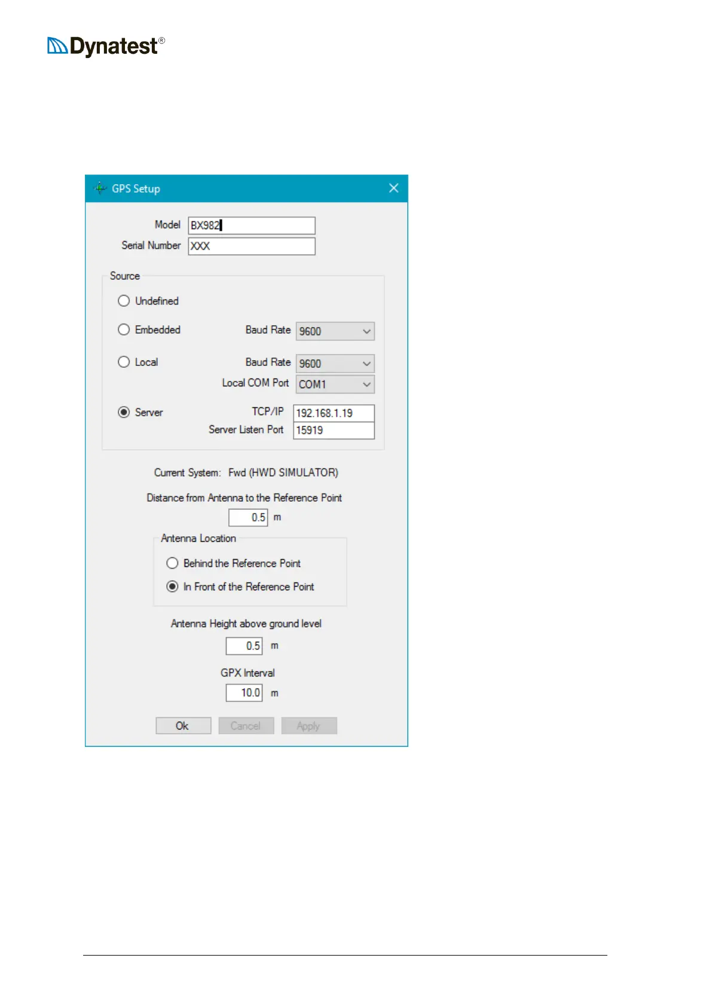Viewport: 712px width, 1007px height.
Task: Select the Embedded source option
Action: click(x=149, y=329)
